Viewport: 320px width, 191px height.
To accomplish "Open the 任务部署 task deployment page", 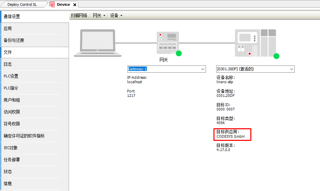I will pos(35,160).
